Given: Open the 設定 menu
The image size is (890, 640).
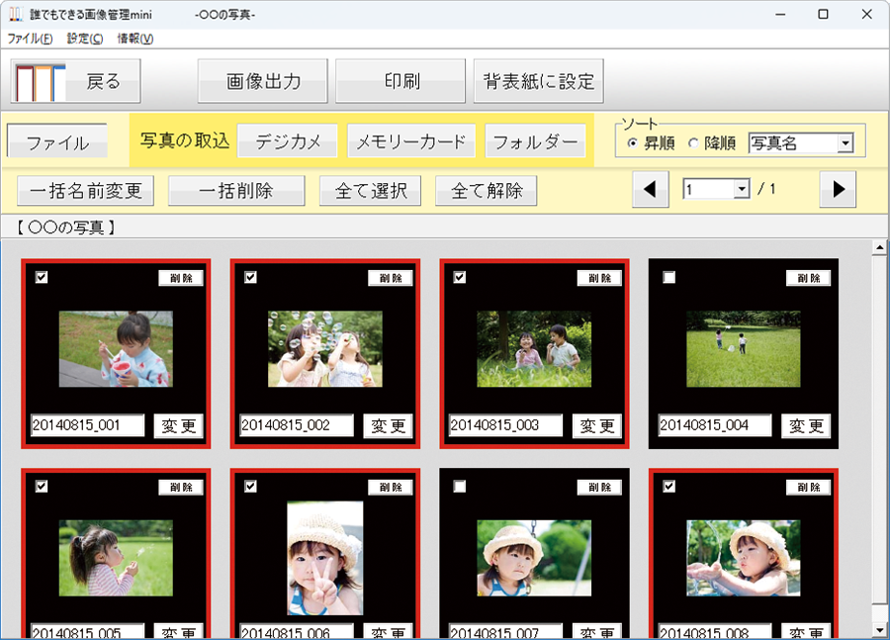Looking at the screenshot, I should pyautogui.click(x=85, y=39).
